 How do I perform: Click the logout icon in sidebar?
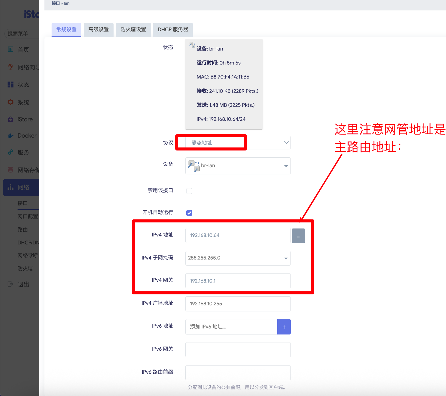click(10, 284)
